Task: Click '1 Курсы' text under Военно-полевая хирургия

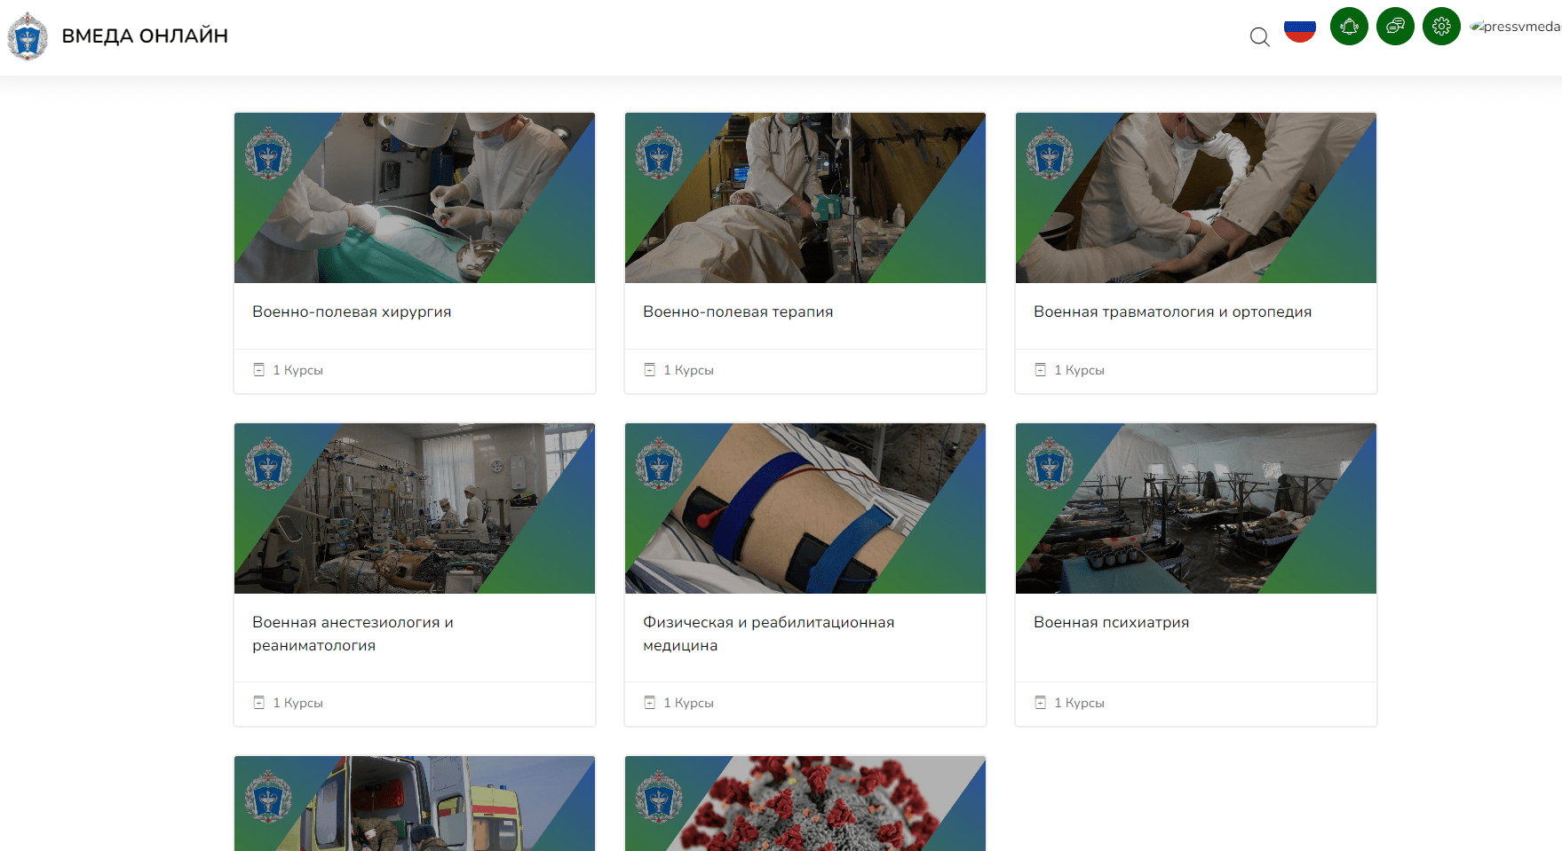Action: [297, 370]
